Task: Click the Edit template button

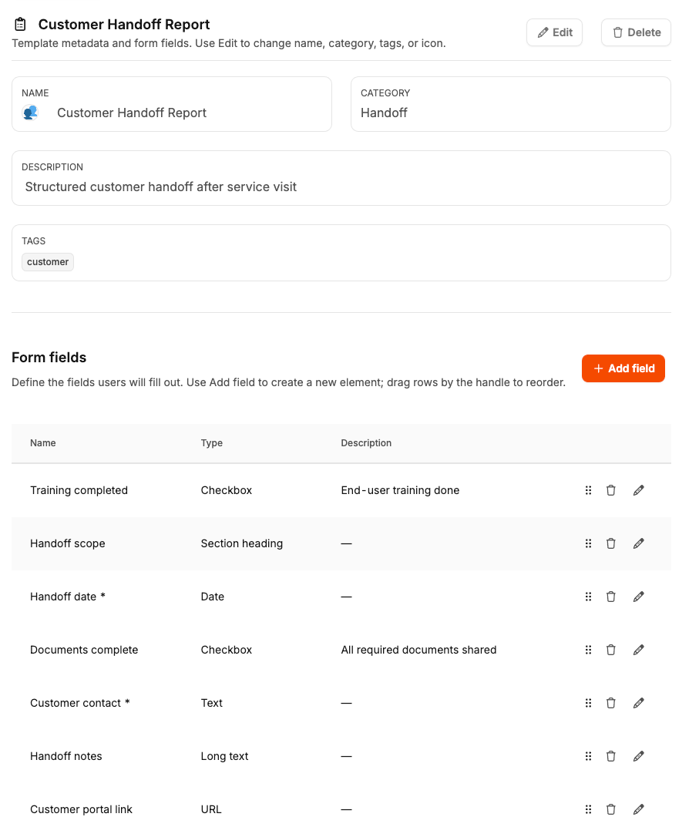Action: [554, 32]
